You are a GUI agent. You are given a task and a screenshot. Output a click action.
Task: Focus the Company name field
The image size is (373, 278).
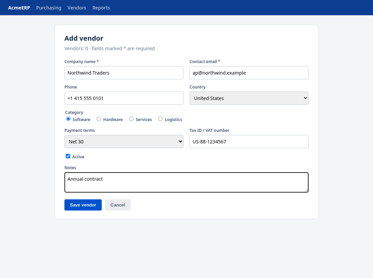click(124, 73)
